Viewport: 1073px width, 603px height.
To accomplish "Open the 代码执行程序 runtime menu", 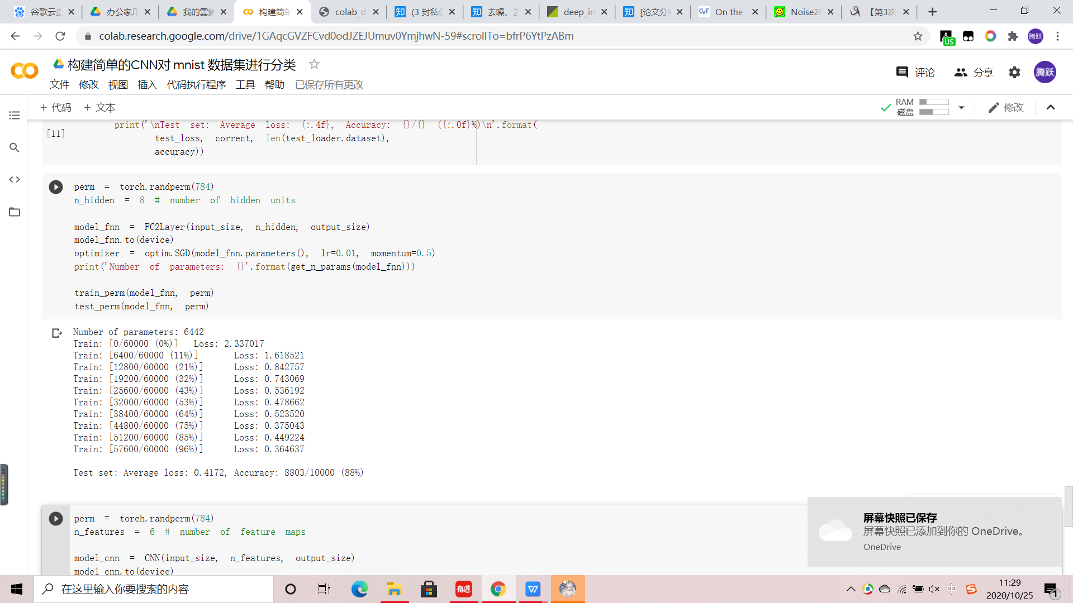I will pos(196,84).
